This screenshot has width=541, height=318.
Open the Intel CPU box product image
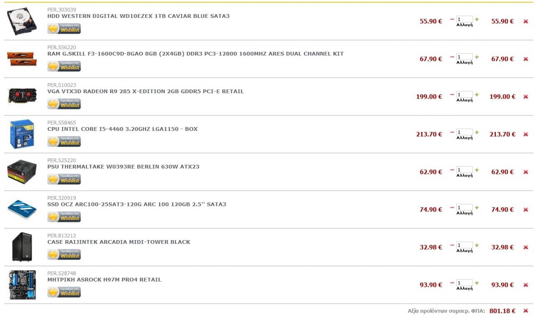pos(22,134)
